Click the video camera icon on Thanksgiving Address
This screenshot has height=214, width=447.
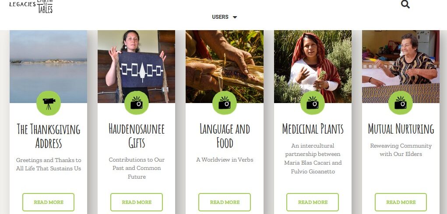[x=49, y=103]
